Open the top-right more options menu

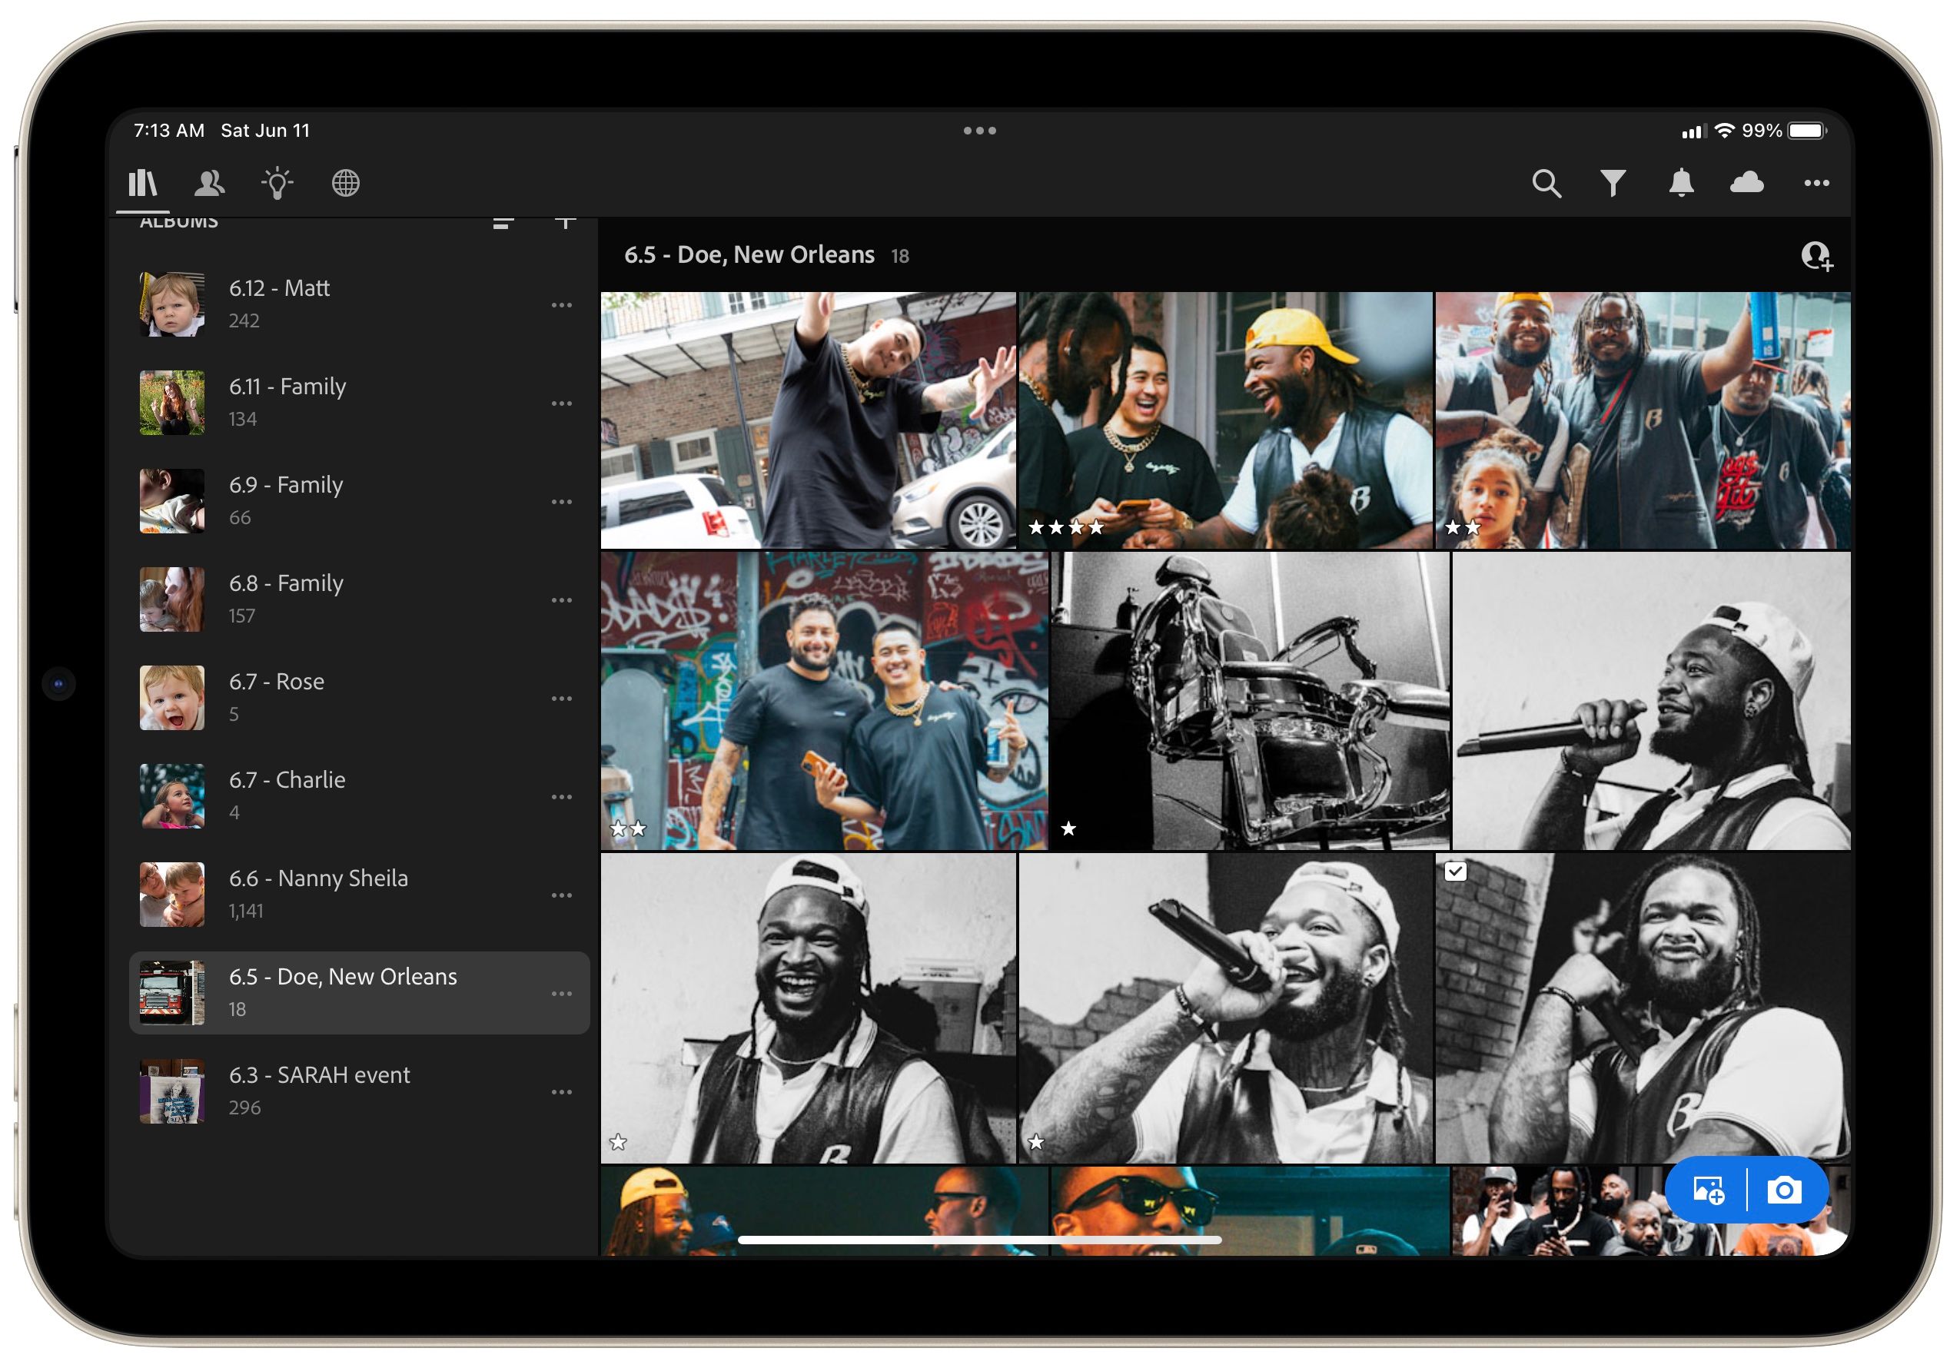(x=1815, y=183)
